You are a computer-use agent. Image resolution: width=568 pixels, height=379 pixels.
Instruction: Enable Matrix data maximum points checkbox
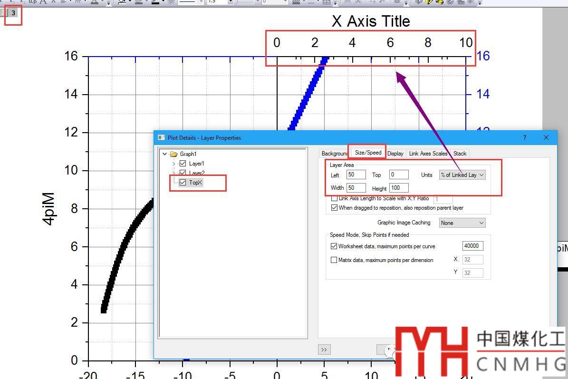tap(334, 260)
